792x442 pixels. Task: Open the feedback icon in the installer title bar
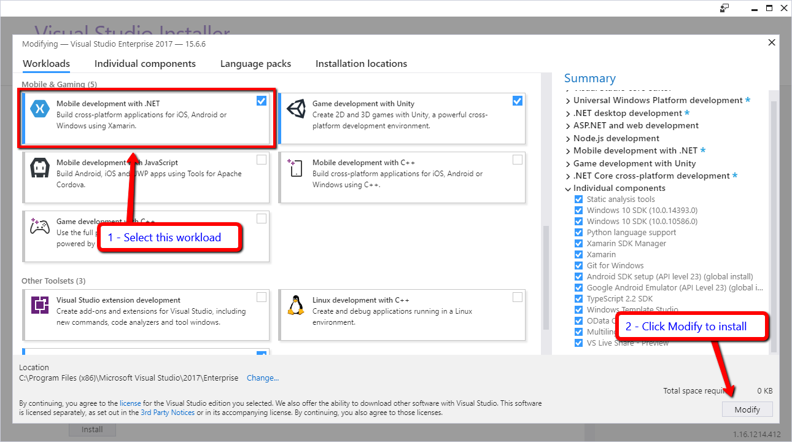(x=724, y=8)
